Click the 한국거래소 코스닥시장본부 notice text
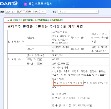The image size is (111, 109). [36, 20]
